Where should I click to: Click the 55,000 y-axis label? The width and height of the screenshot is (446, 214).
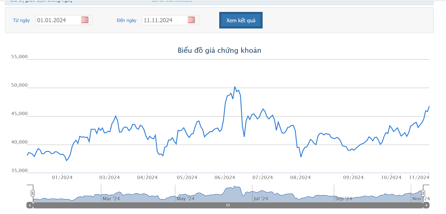click(x=19, y=57)
